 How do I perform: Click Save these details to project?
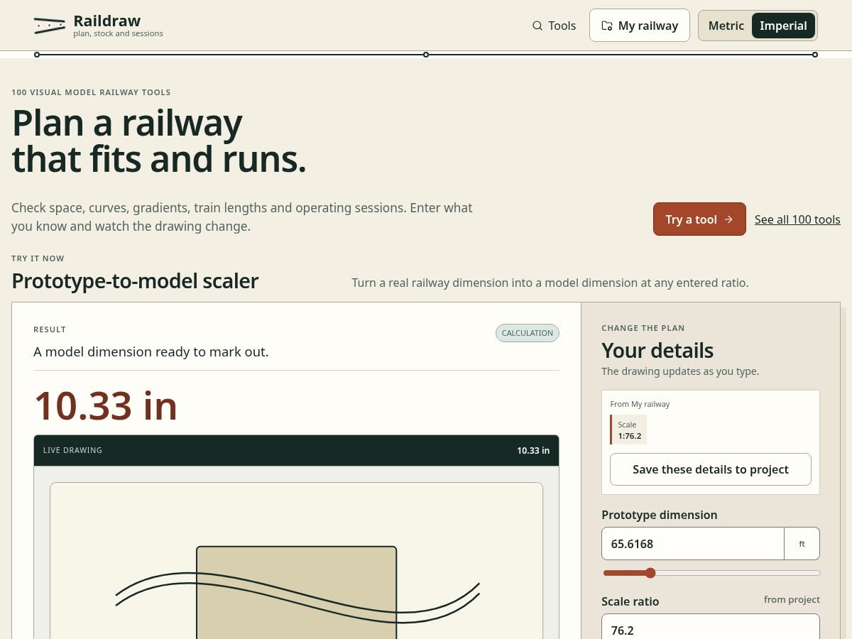click(x=711, y=469)
